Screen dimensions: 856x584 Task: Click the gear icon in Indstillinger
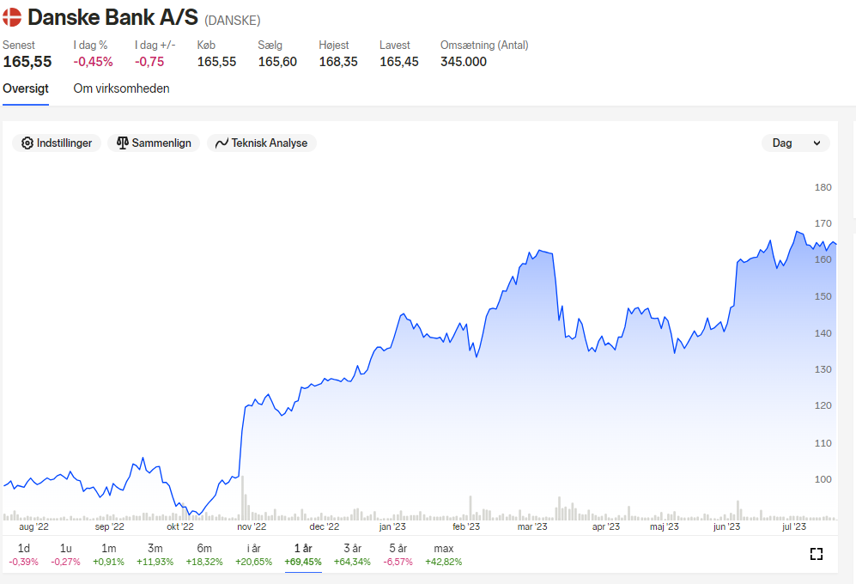[27, 143]
